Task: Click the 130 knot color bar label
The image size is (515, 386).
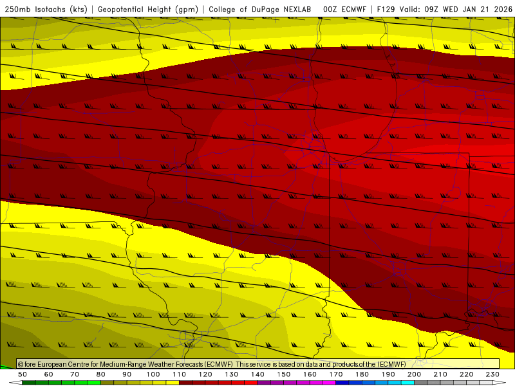Action: point(232,374)
